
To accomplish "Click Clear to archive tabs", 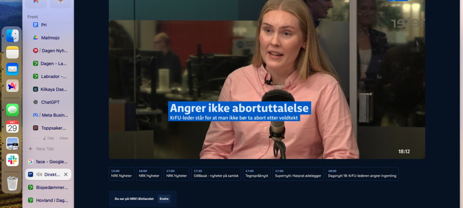I will (64, 138).
